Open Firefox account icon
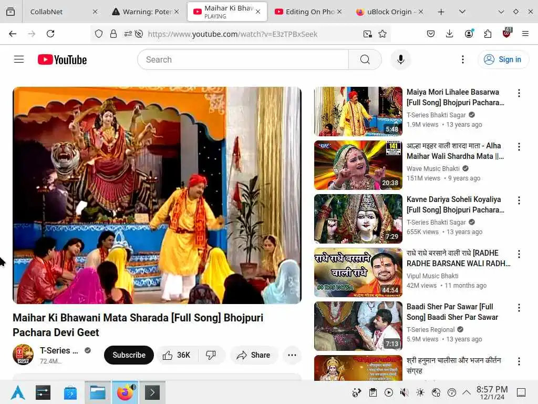 click(469, 33)
